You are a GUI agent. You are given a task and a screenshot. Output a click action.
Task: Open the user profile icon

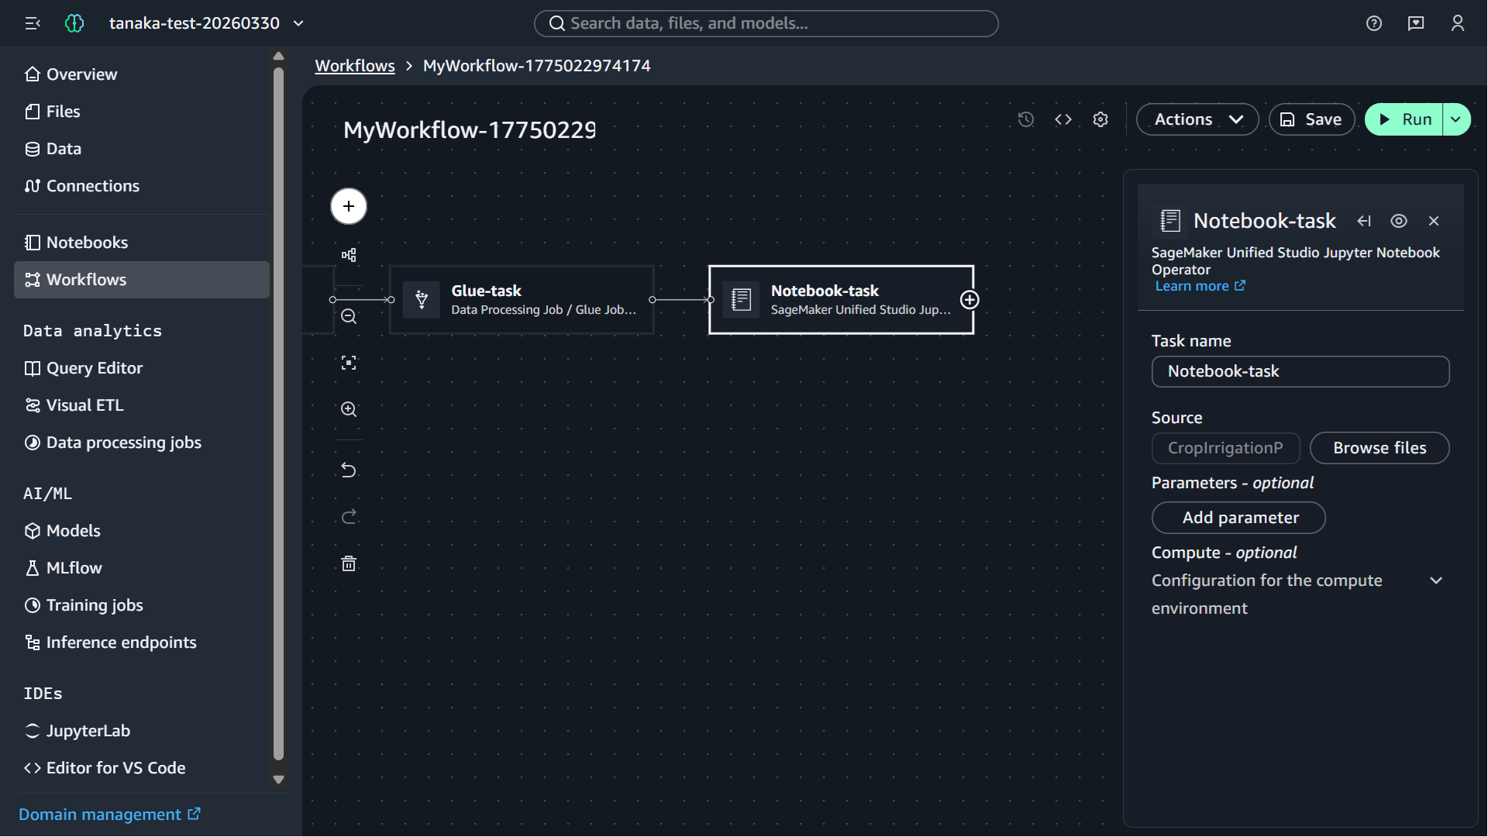point(1458,23)
